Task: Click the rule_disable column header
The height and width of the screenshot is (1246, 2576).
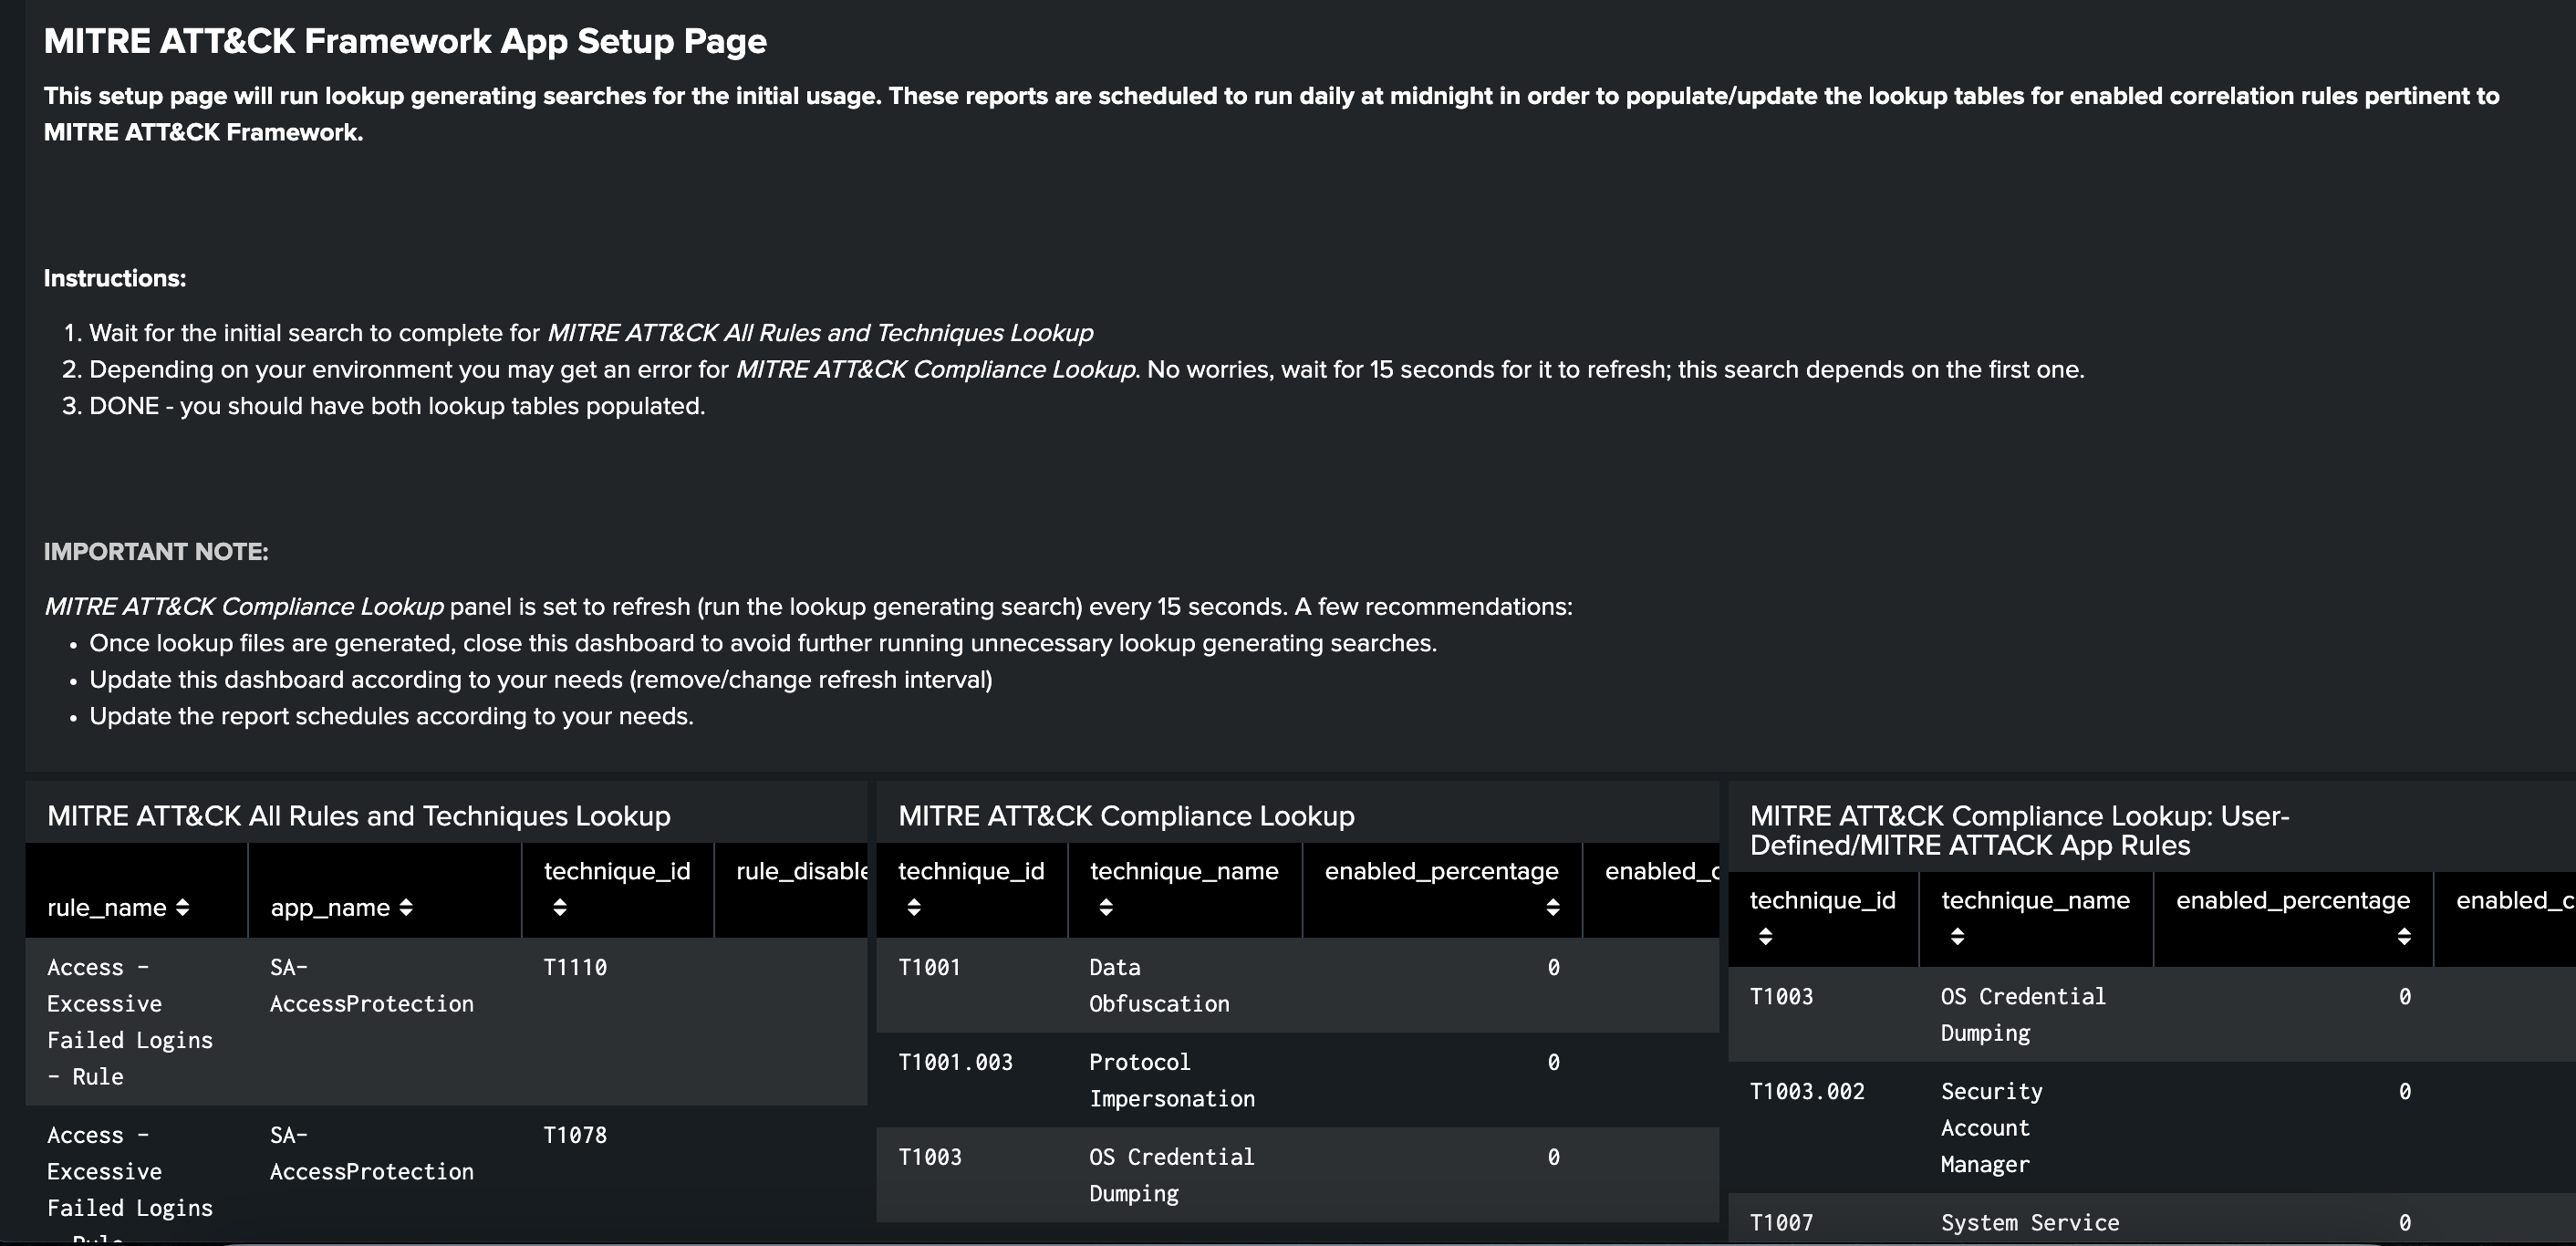Action: click(801, 871)
